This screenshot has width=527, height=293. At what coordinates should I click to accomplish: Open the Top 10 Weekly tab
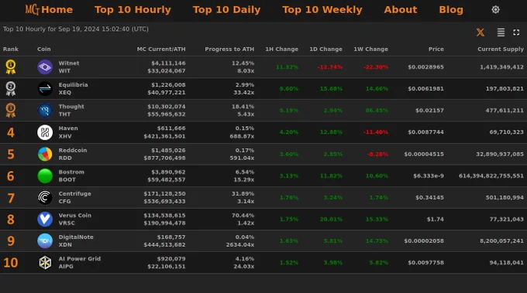[322, 10]
